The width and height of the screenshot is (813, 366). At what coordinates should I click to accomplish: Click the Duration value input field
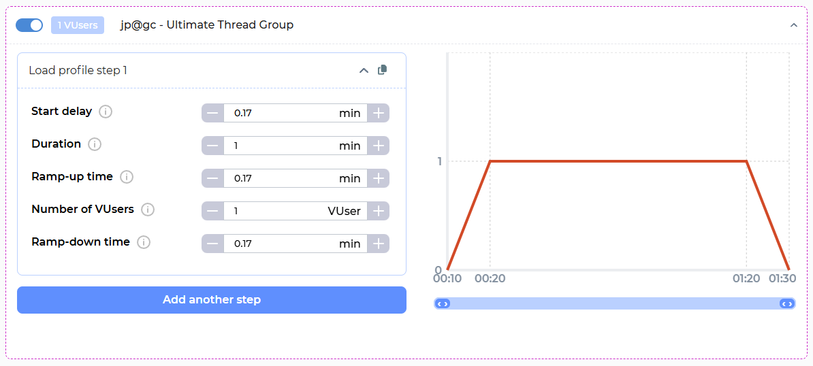[279, 146]
